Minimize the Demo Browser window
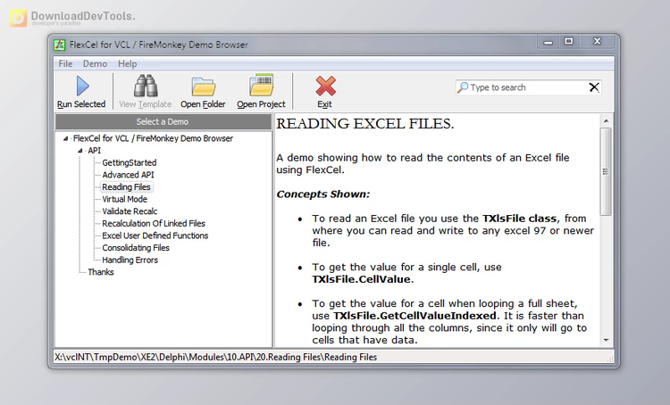The height and width of the screenshot is (405, 670). [549, 42]
